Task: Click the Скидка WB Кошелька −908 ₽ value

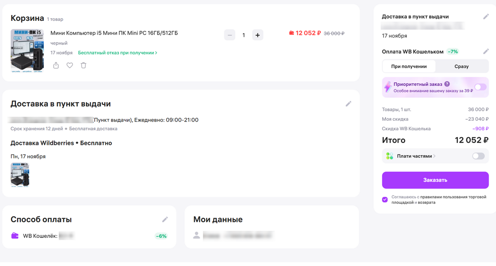Action: [480, 128]
